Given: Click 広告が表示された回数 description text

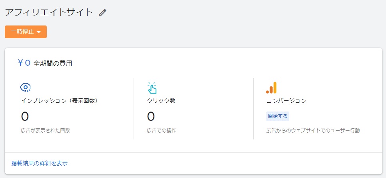Looking at the screenshot, I should click(x=45, y=131).
